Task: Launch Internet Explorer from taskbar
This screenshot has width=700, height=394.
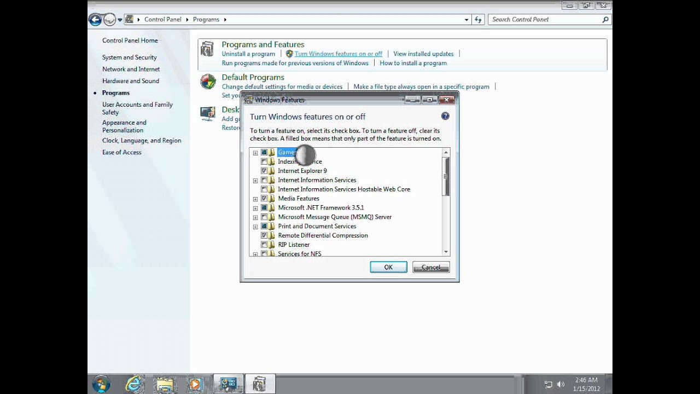Action: (x=135, y=384)
